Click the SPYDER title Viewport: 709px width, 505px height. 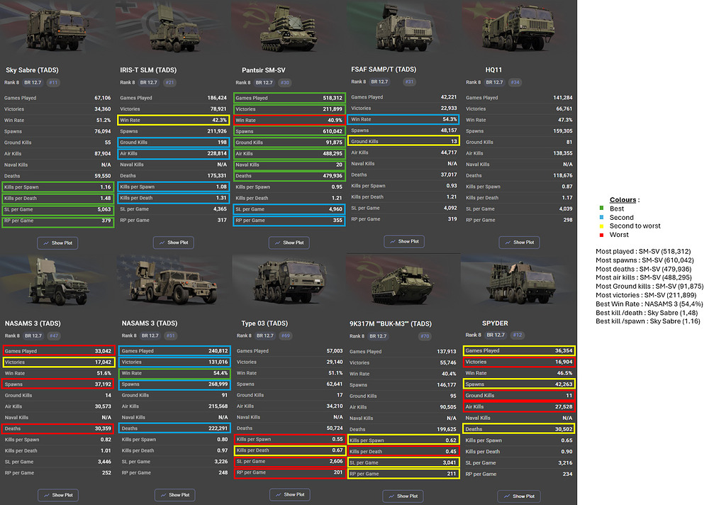click(x=495, y=323)
